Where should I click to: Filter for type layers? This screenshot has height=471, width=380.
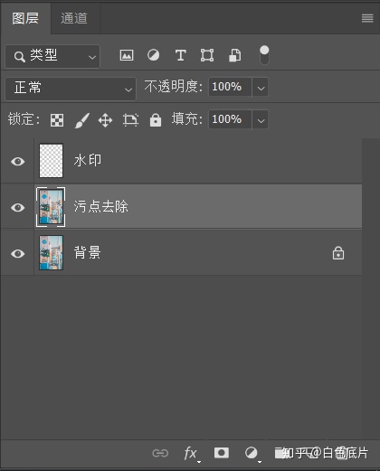click(x=180, y=55)
